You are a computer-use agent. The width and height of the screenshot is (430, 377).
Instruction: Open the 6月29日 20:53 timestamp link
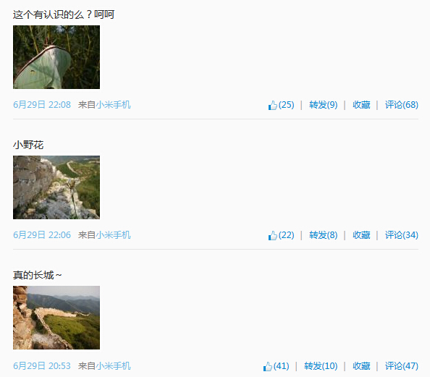coord(42,365)
